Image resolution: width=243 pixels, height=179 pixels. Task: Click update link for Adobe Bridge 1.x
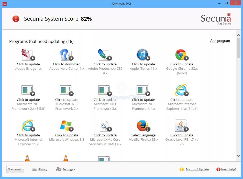pyautogui.click(x=28, y=64)
